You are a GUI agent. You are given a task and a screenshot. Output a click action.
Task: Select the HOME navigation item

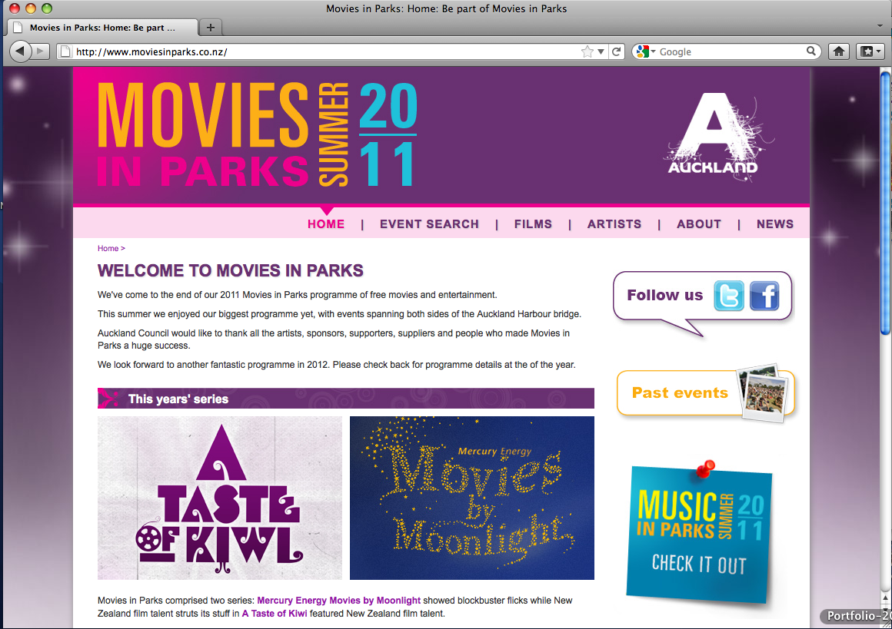(326, 224)
